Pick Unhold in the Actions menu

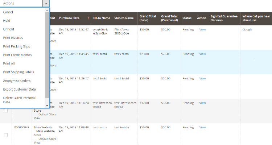point(9,29)
